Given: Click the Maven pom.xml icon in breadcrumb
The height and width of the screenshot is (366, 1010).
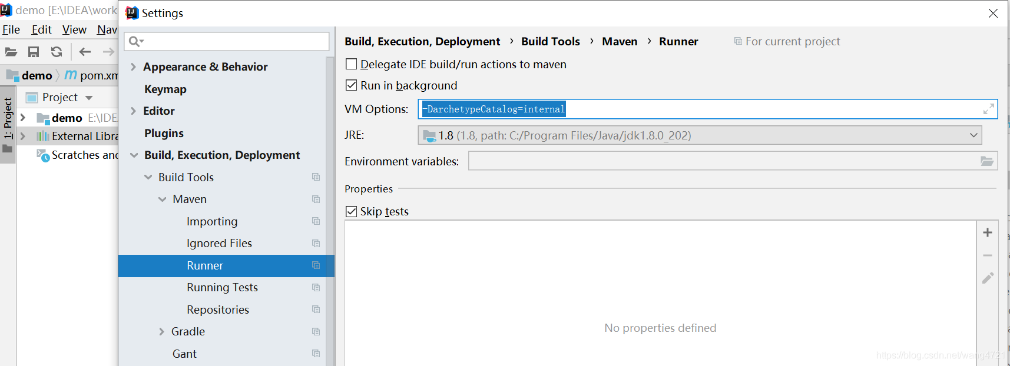Looking at the screenshot, I should 71,75.
